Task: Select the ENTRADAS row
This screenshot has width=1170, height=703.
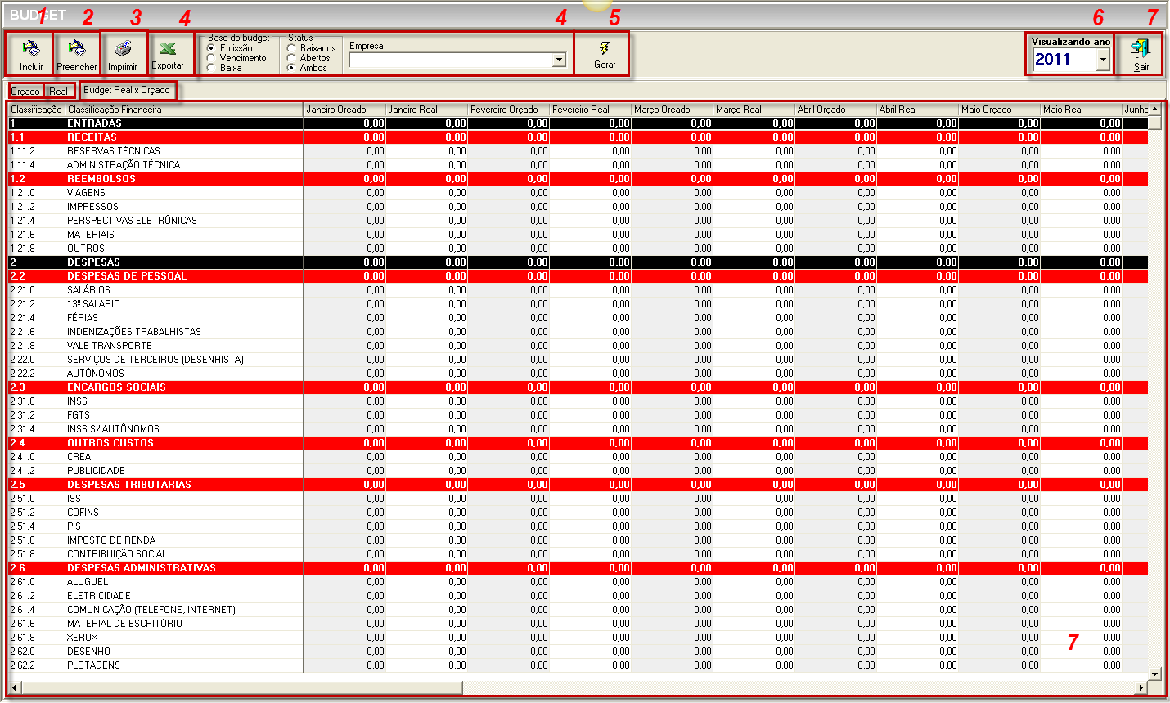Action: click(x=578, y=123)
